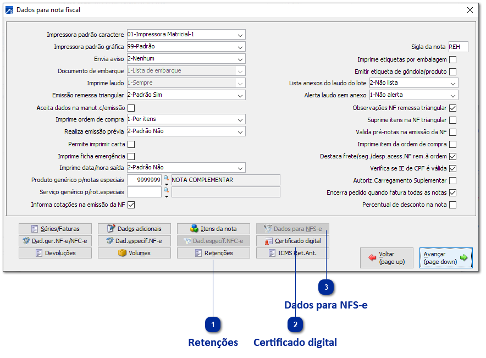This screenshot has width=486, height=358.
Task: Click the Dad.específ.NF-e button icon
Action: tap(110, 241)
